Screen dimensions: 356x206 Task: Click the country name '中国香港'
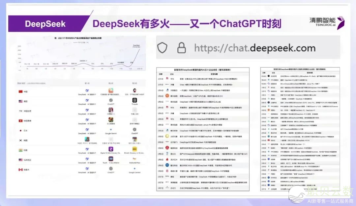[27, 121]
